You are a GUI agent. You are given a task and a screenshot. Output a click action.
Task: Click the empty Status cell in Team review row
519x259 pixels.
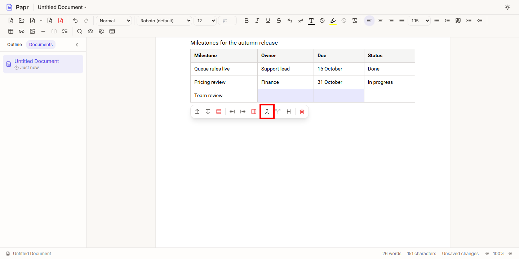click(390, 96)
